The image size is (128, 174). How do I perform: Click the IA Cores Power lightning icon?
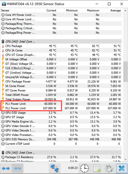click(x=3, y=86)
